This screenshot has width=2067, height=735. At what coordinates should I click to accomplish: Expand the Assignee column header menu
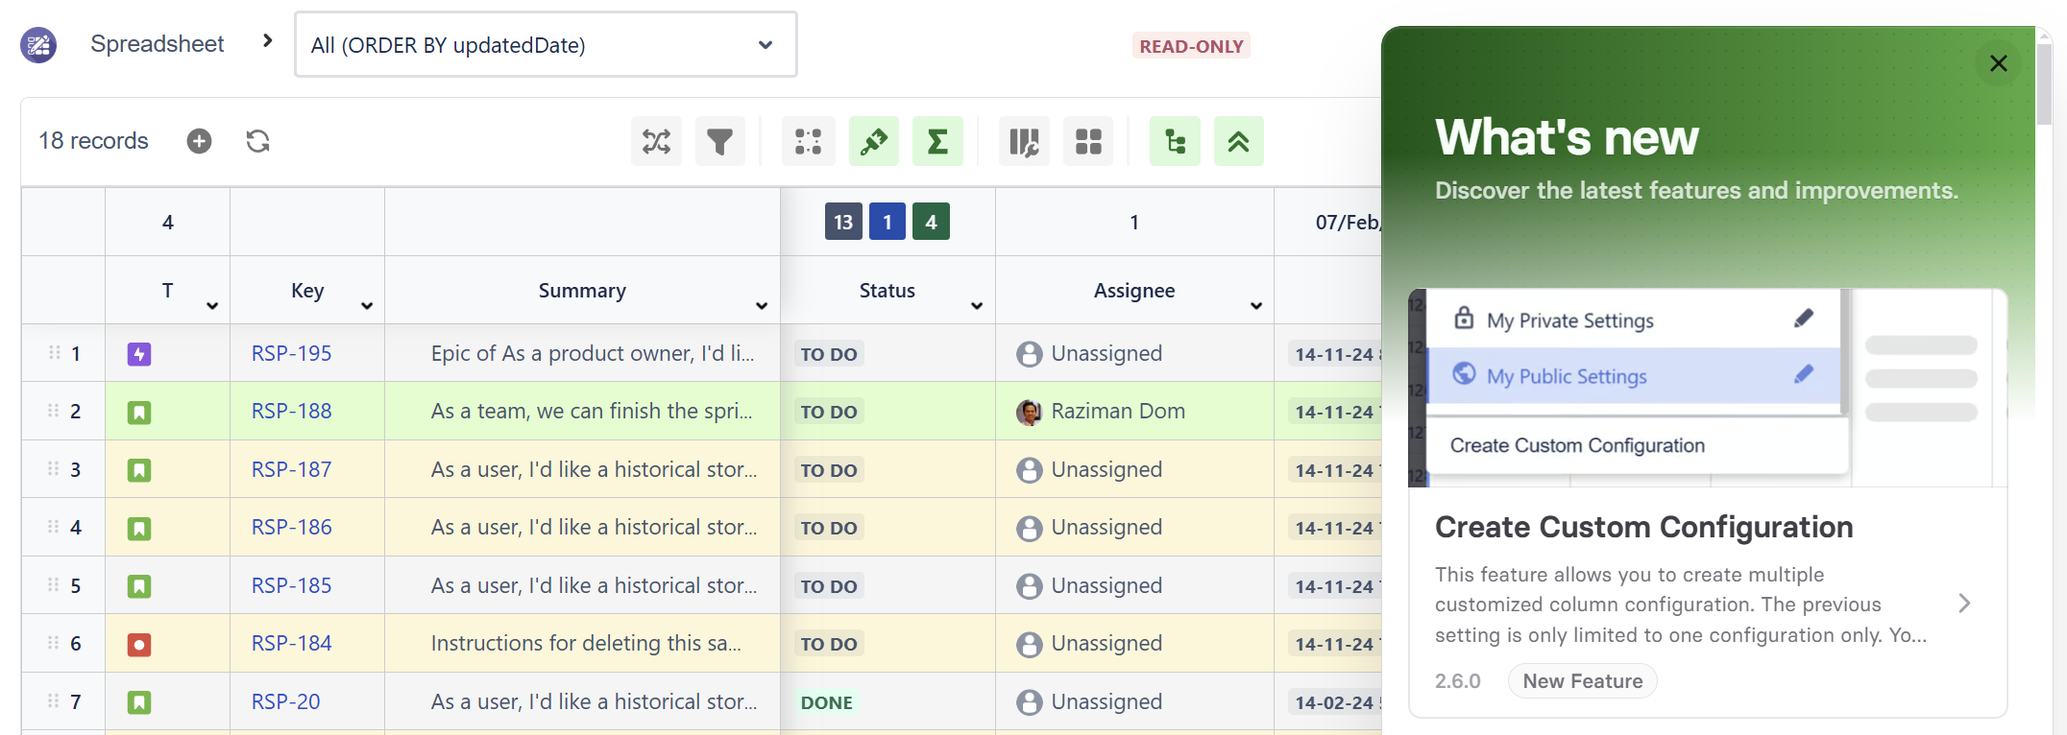1255,306
